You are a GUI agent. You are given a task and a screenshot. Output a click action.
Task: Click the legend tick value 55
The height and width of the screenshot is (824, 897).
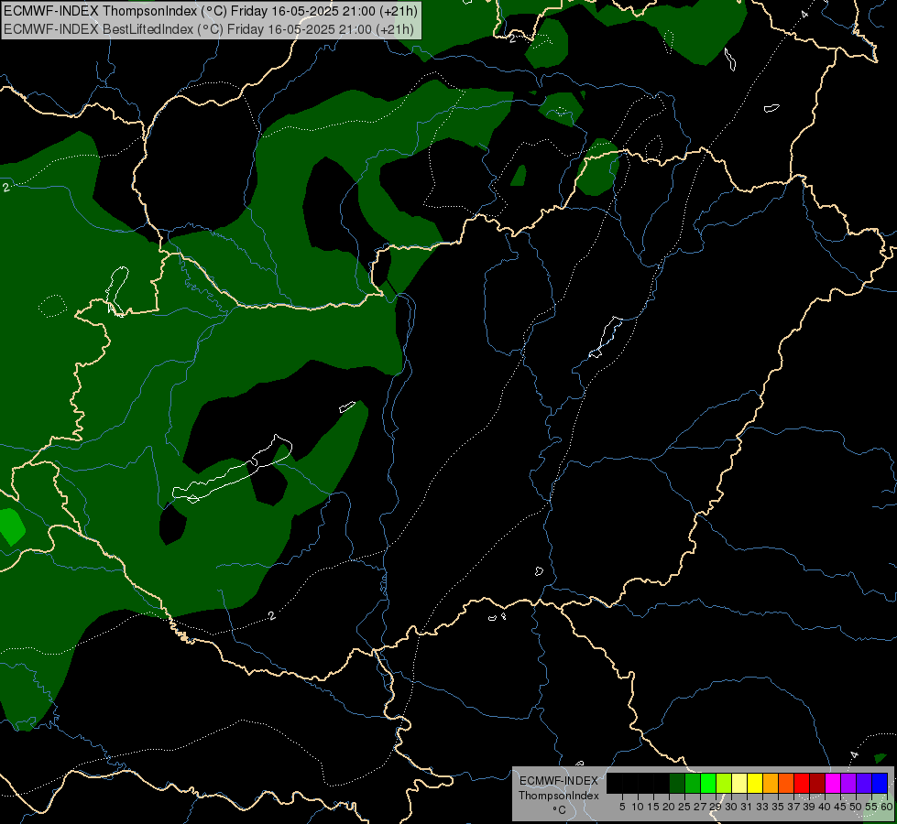coord(872,807)
